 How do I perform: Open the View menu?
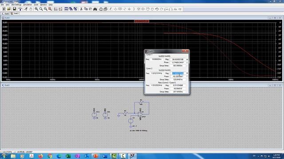8,5
